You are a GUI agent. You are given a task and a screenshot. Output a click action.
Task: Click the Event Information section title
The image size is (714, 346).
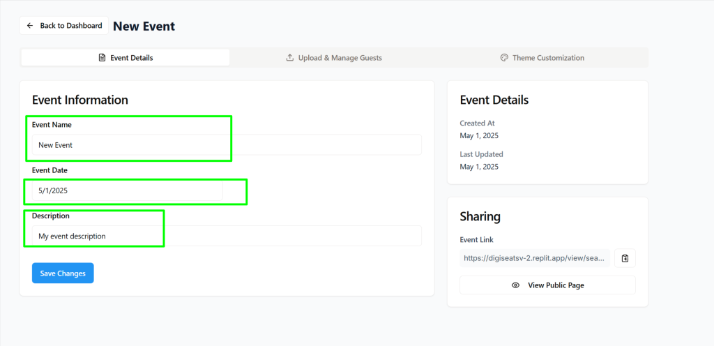(x=80, y=100)
